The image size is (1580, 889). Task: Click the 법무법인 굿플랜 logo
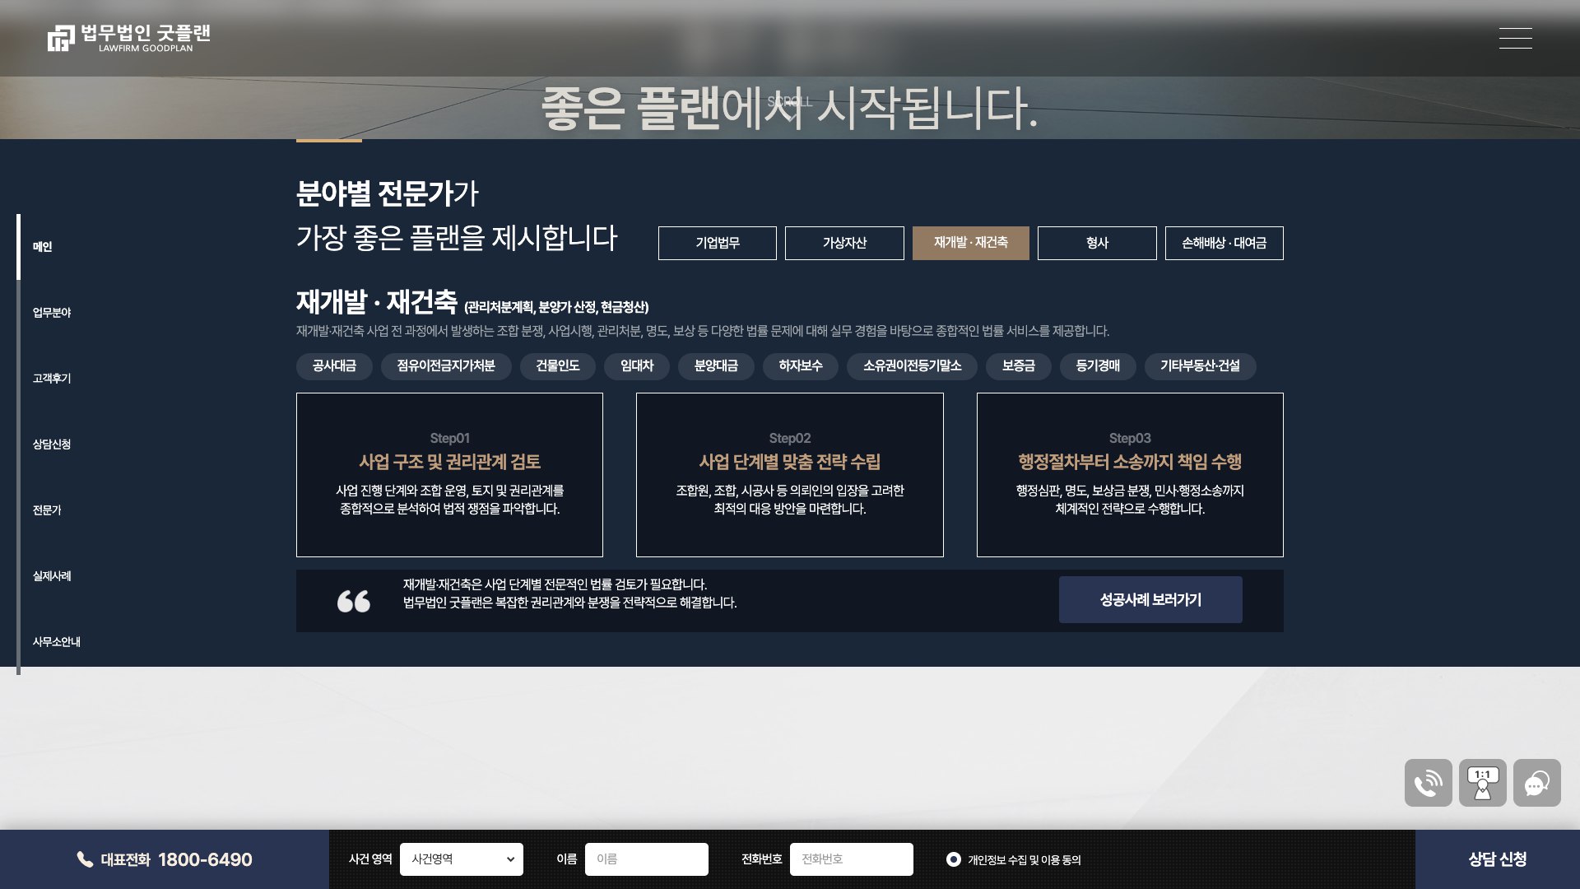(x=129, y=38)
